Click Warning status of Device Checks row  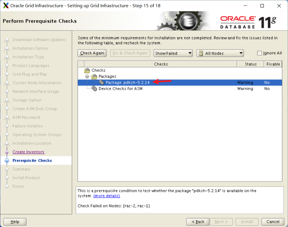coord(245,89)
